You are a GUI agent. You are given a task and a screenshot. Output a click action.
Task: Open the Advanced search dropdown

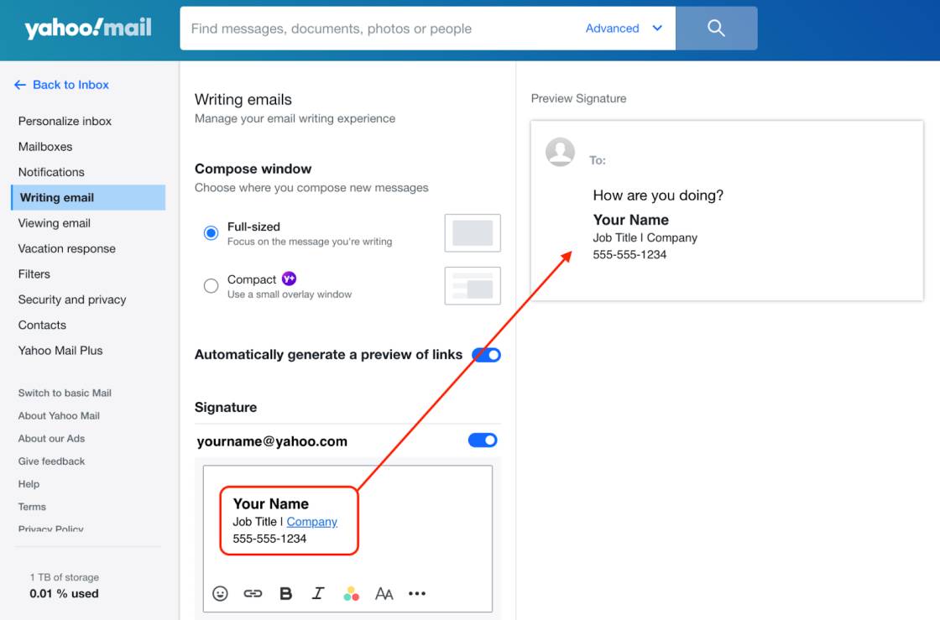point(612,28)
